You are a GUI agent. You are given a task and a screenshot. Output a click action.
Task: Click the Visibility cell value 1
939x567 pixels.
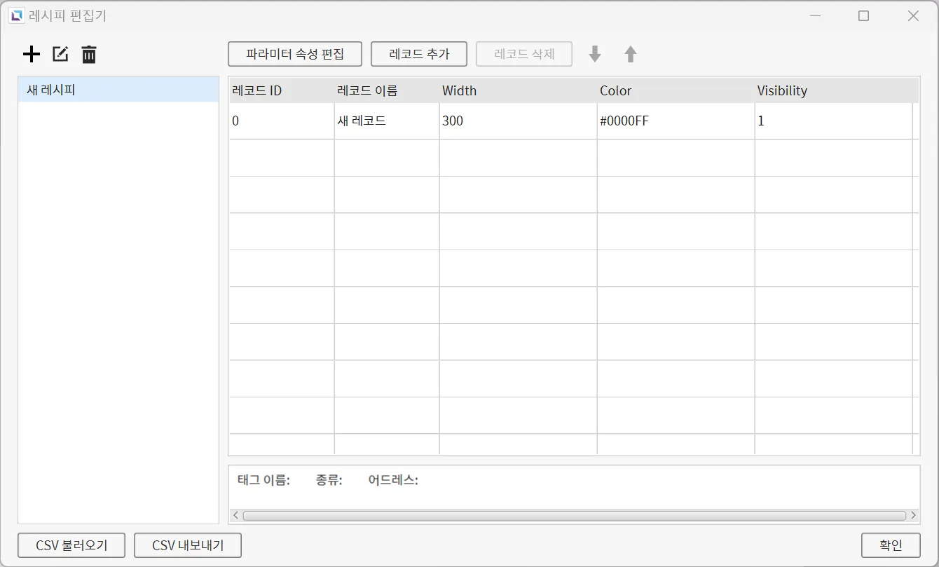[x=832, y=121]
